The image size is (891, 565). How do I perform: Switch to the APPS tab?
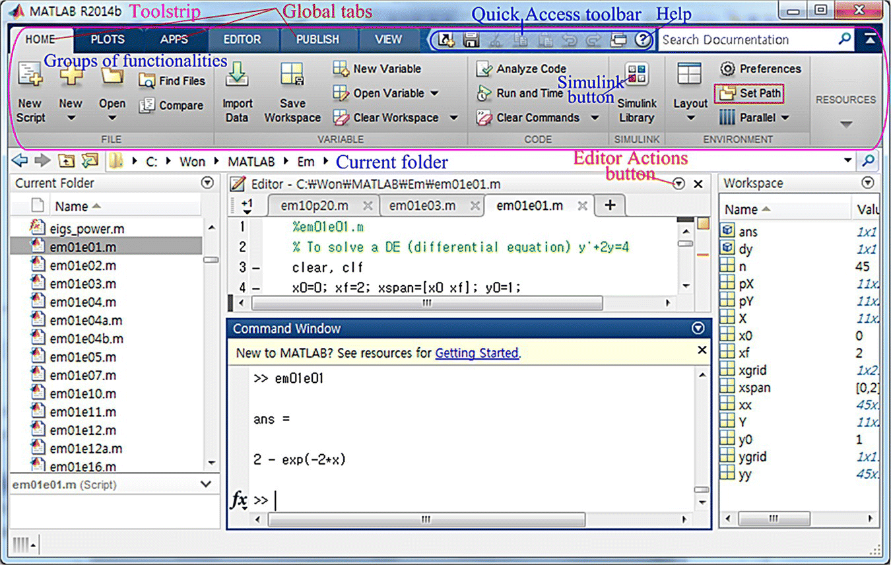tap(174, 40)
